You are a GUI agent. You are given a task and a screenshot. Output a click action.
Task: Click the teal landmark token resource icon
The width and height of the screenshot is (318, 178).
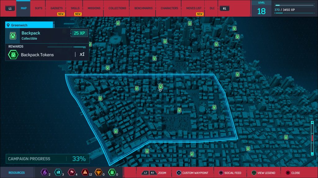pos(58,172)
